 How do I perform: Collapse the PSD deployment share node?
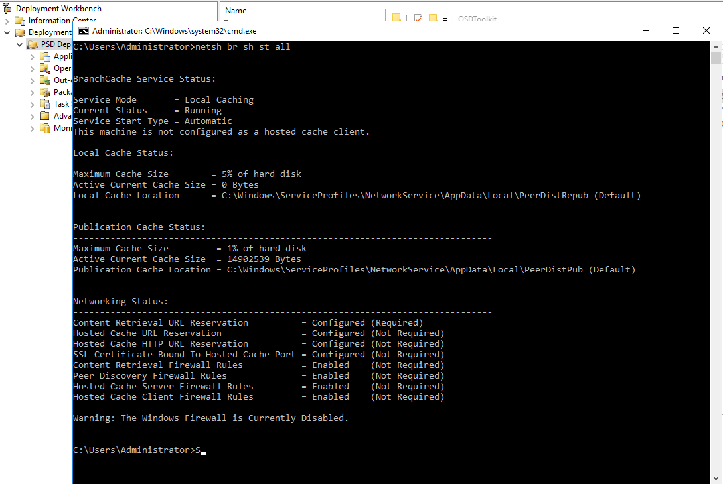19,44
